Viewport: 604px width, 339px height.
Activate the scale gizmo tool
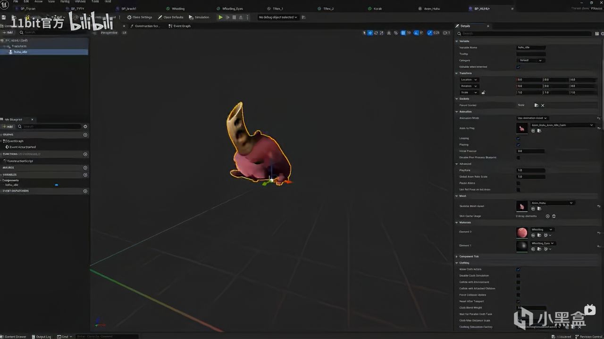pyautogui.click(x=382, y=33)
